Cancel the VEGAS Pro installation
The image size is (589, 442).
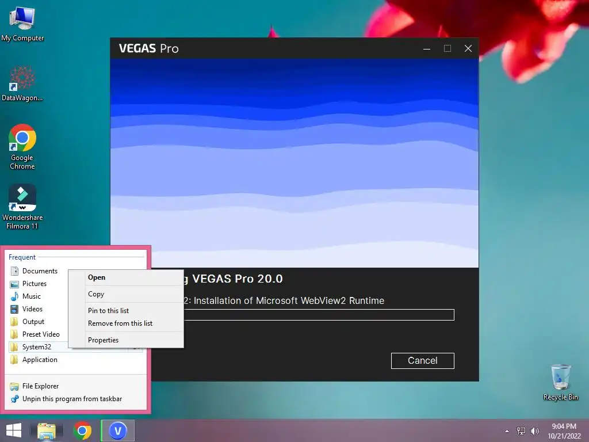tap(423, 361)
